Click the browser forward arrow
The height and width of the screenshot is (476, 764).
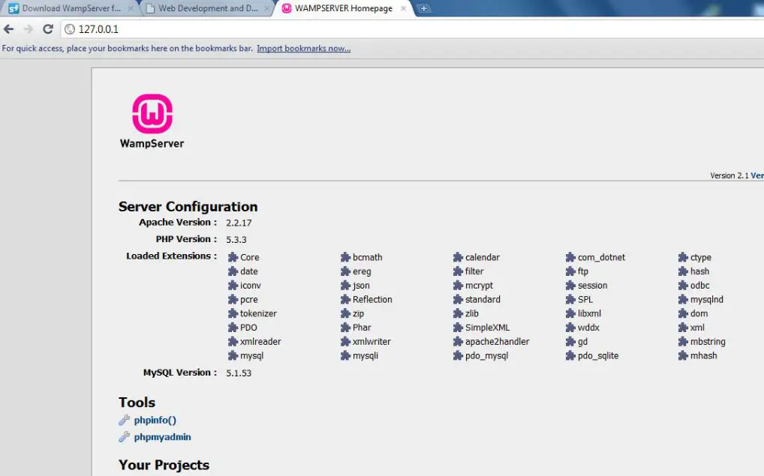(x=29, y=29)
